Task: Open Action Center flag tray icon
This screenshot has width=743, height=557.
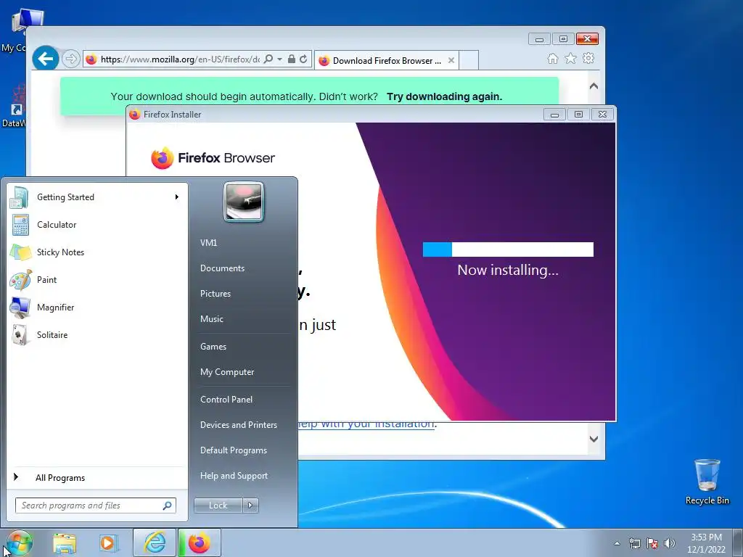Action: (x=652, y=543)
